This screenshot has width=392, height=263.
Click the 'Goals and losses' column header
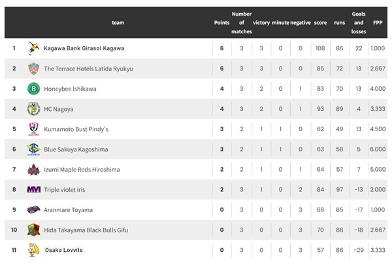[x=359, y=22]
